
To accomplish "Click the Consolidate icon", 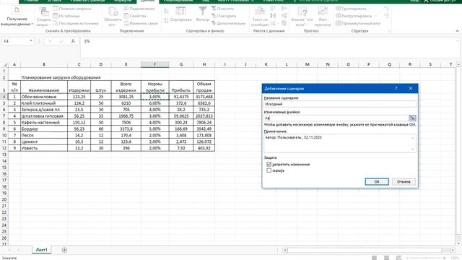I will pyautogui.click(x=284, y=9).
